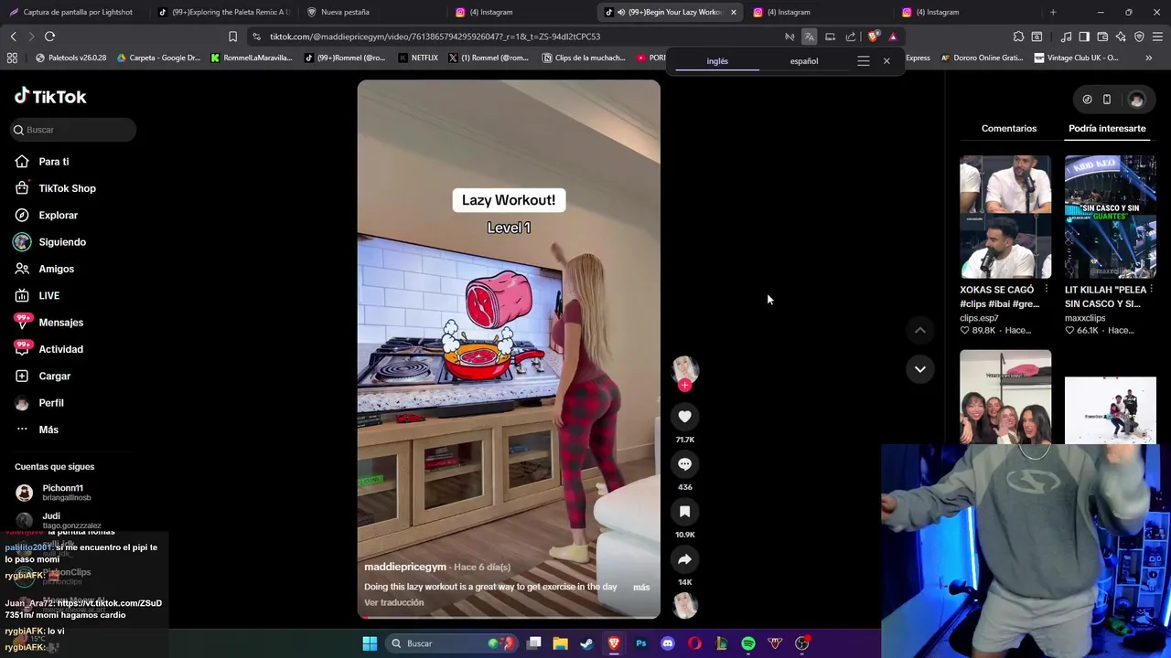Open the browser main hamburger menu

point(1157,37)
